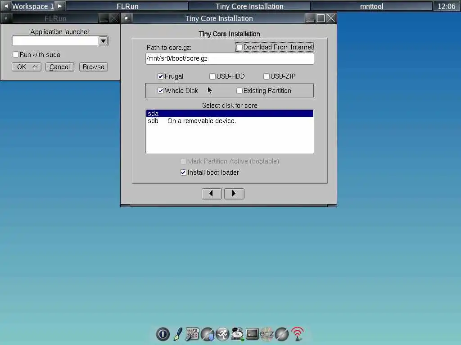Minimize the Tiny Core Installation window
Viewport: 461px width, 345px height.
tap(310, 18)
